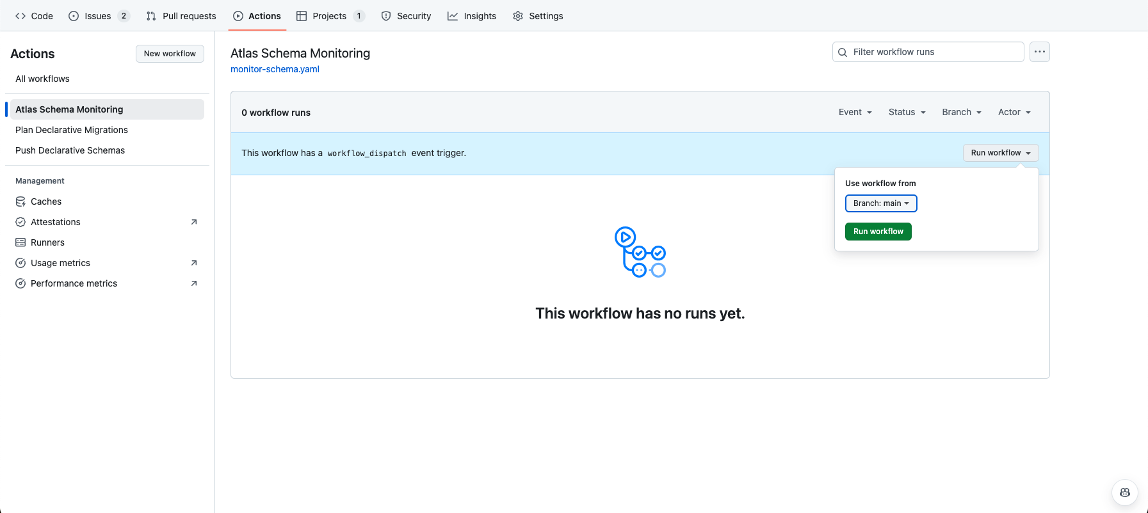
Task: Click the '0 workflow runs' label
Action: (276, 113)
